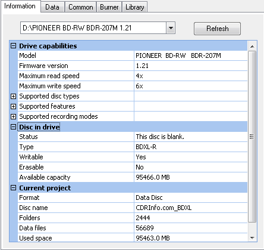Click the vertical scrollbar thumb
The height and width of the screenshot is (250, 264).
click(x=252, y=137)
